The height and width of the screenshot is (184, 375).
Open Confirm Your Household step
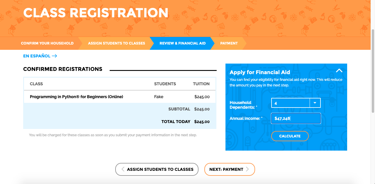[47, 43]
